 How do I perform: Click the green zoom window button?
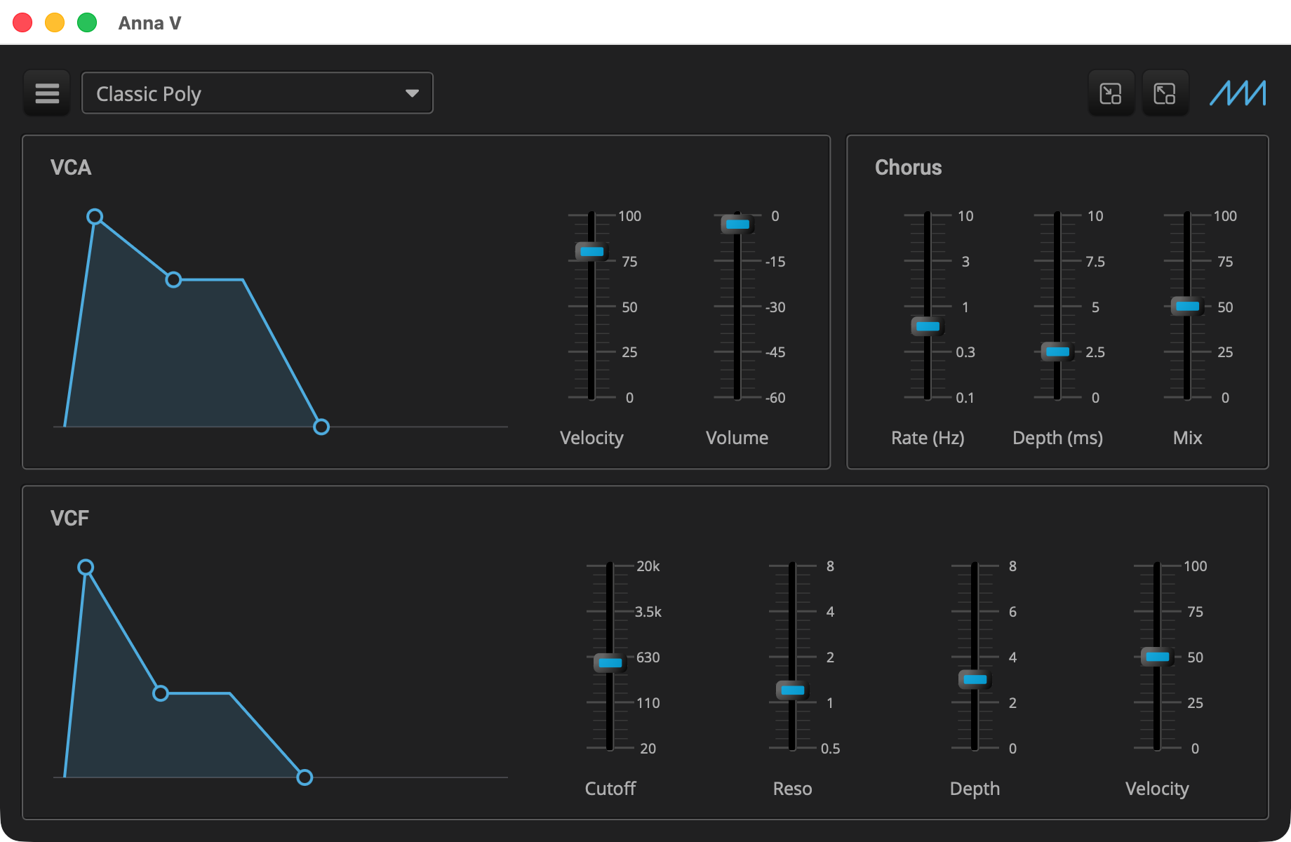[x=87, y=22]
